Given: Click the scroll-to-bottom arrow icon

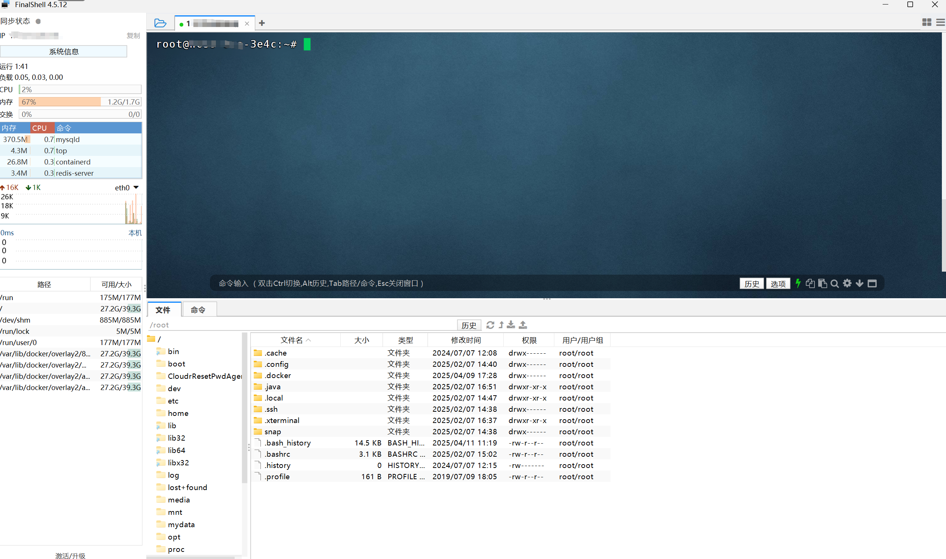Looking at the screenshot, I should [x=859, y=283].
